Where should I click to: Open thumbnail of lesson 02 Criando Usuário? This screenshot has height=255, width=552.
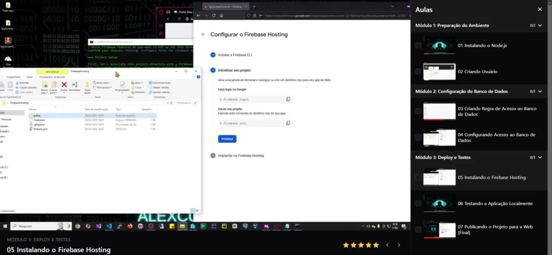pyautogui.click(x=439, y=72)
